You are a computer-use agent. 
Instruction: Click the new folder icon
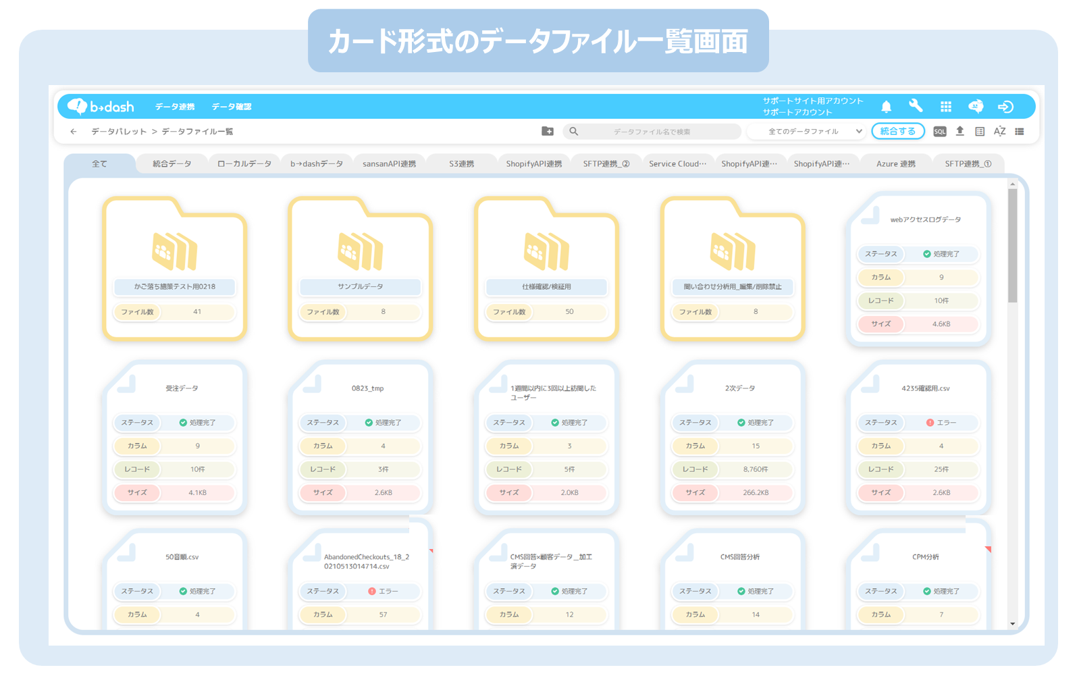pos(548,132)
